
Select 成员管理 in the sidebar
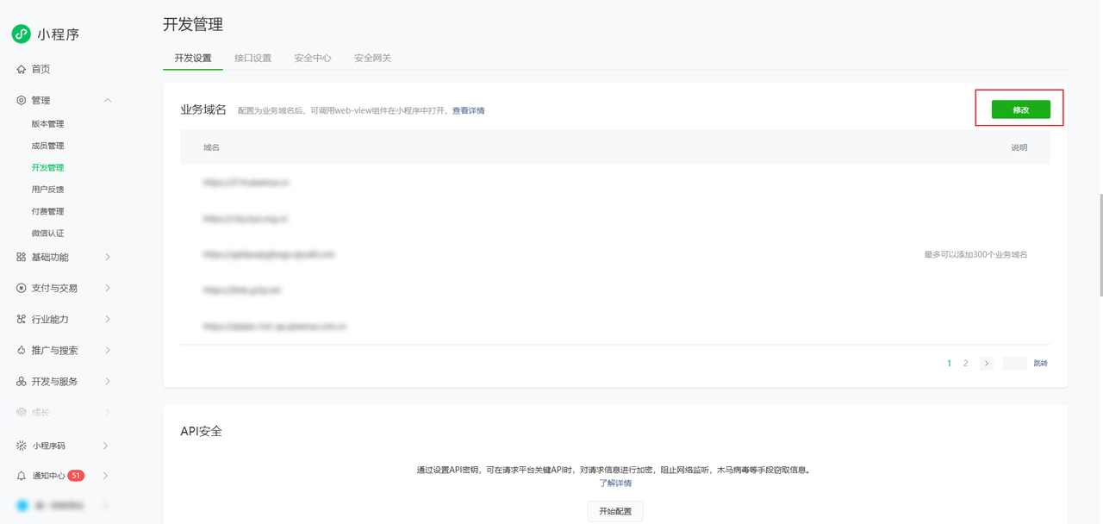click(47, 146)
